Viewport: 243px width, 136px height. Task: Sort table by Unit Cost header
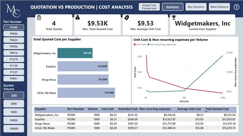pos(107,109)
